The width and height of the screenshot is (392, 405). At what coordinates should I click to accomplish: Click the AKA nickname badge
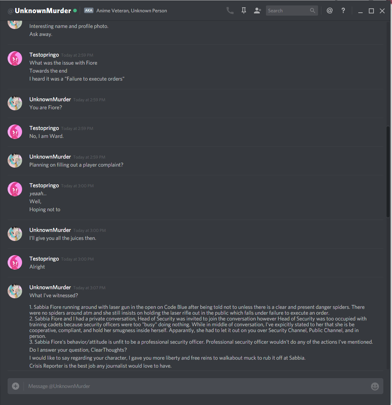(x=89, y=11)
